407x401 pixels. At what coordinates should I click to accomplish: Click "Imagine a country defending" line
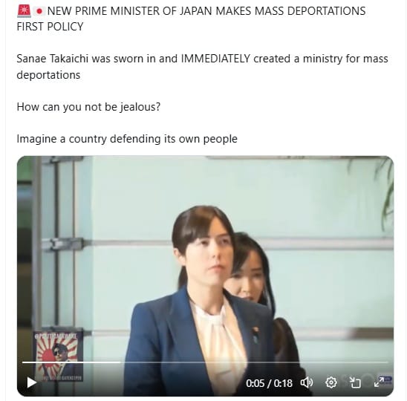[127, 139]
